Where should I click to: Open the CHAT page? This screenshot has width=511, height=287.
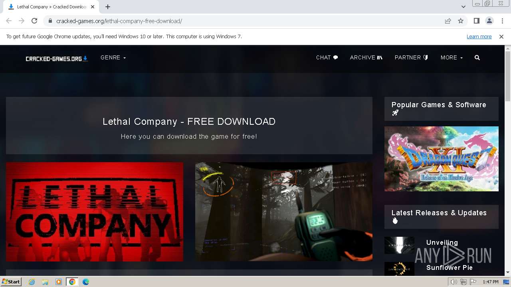click(327, 57)
